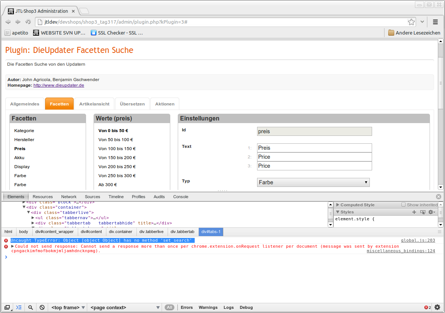Open the Timeline devtools panel

(116, 197)
